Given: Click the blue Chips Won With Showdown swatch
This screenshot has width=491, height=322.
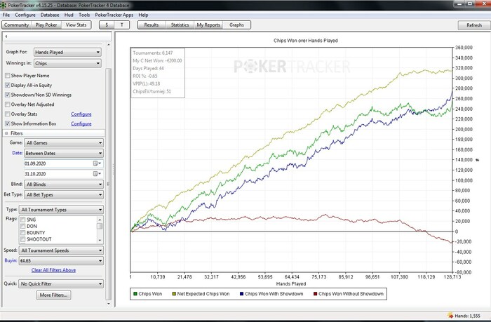Looking at the screenshot, I should click(x=241, y=294).
